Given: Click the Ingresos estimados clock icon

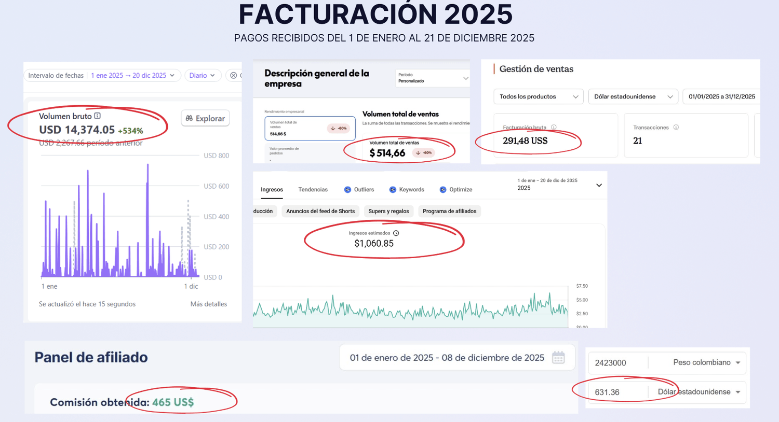Looking at the screenshot, I should 396,233.
